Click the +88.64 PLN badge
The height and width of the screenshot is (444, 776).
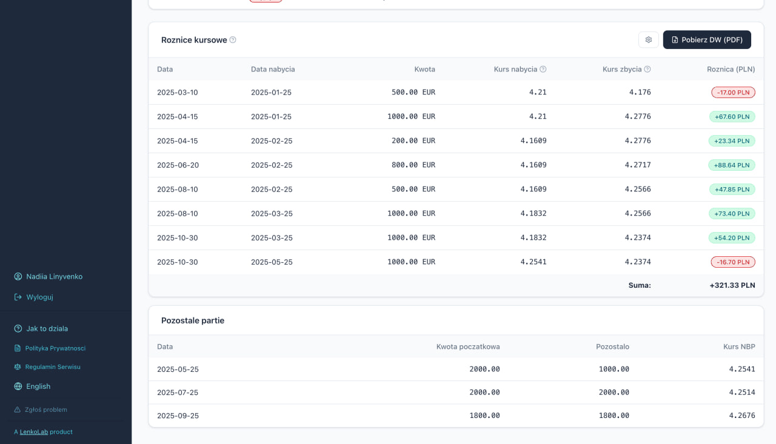pos(732,165)
